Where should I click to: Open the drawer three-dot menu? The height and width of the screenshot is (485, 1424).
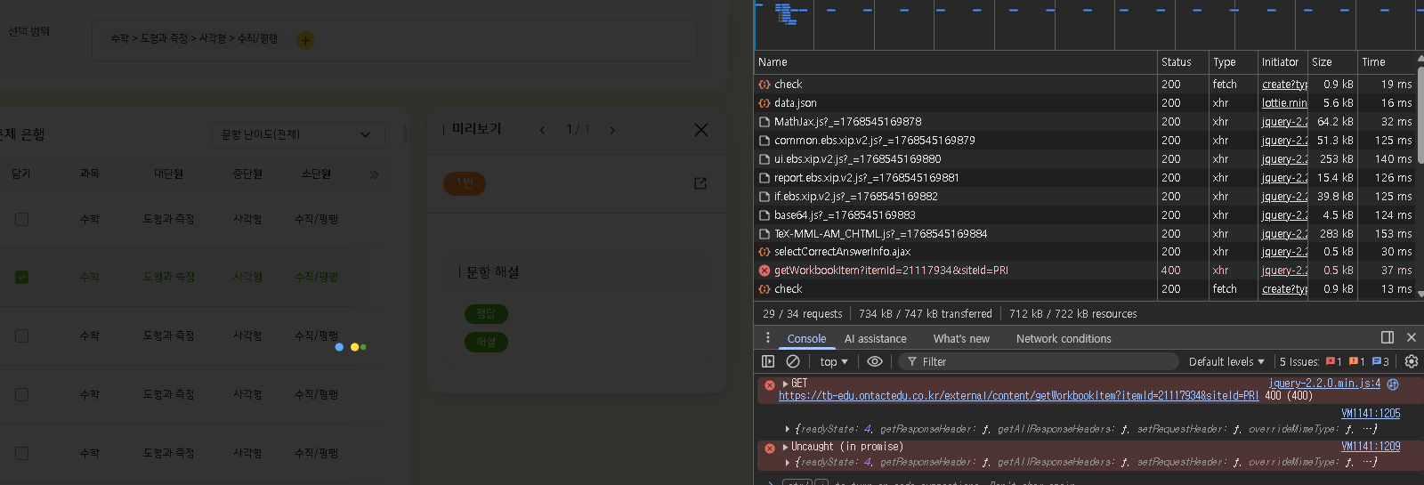tap(768, 338)
